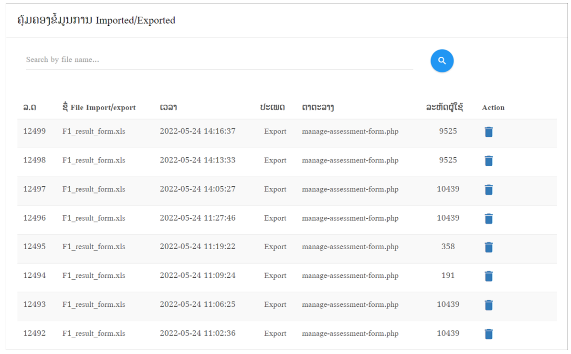Select row number 12492
Image resolution: width=571 pixels, height=354 pixels.
coord(34,334)
